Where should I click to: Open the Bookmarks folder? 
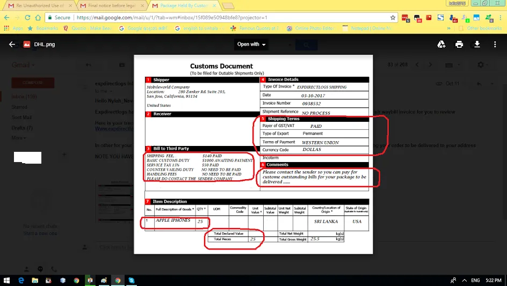tap(43, 28)
